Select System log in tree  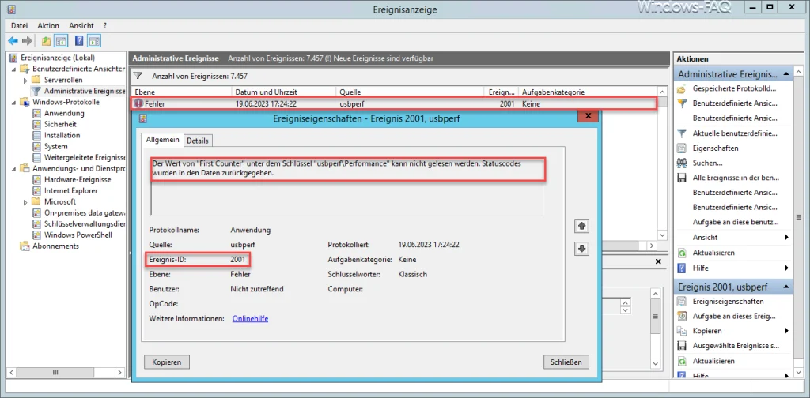[x=56, y=146]
